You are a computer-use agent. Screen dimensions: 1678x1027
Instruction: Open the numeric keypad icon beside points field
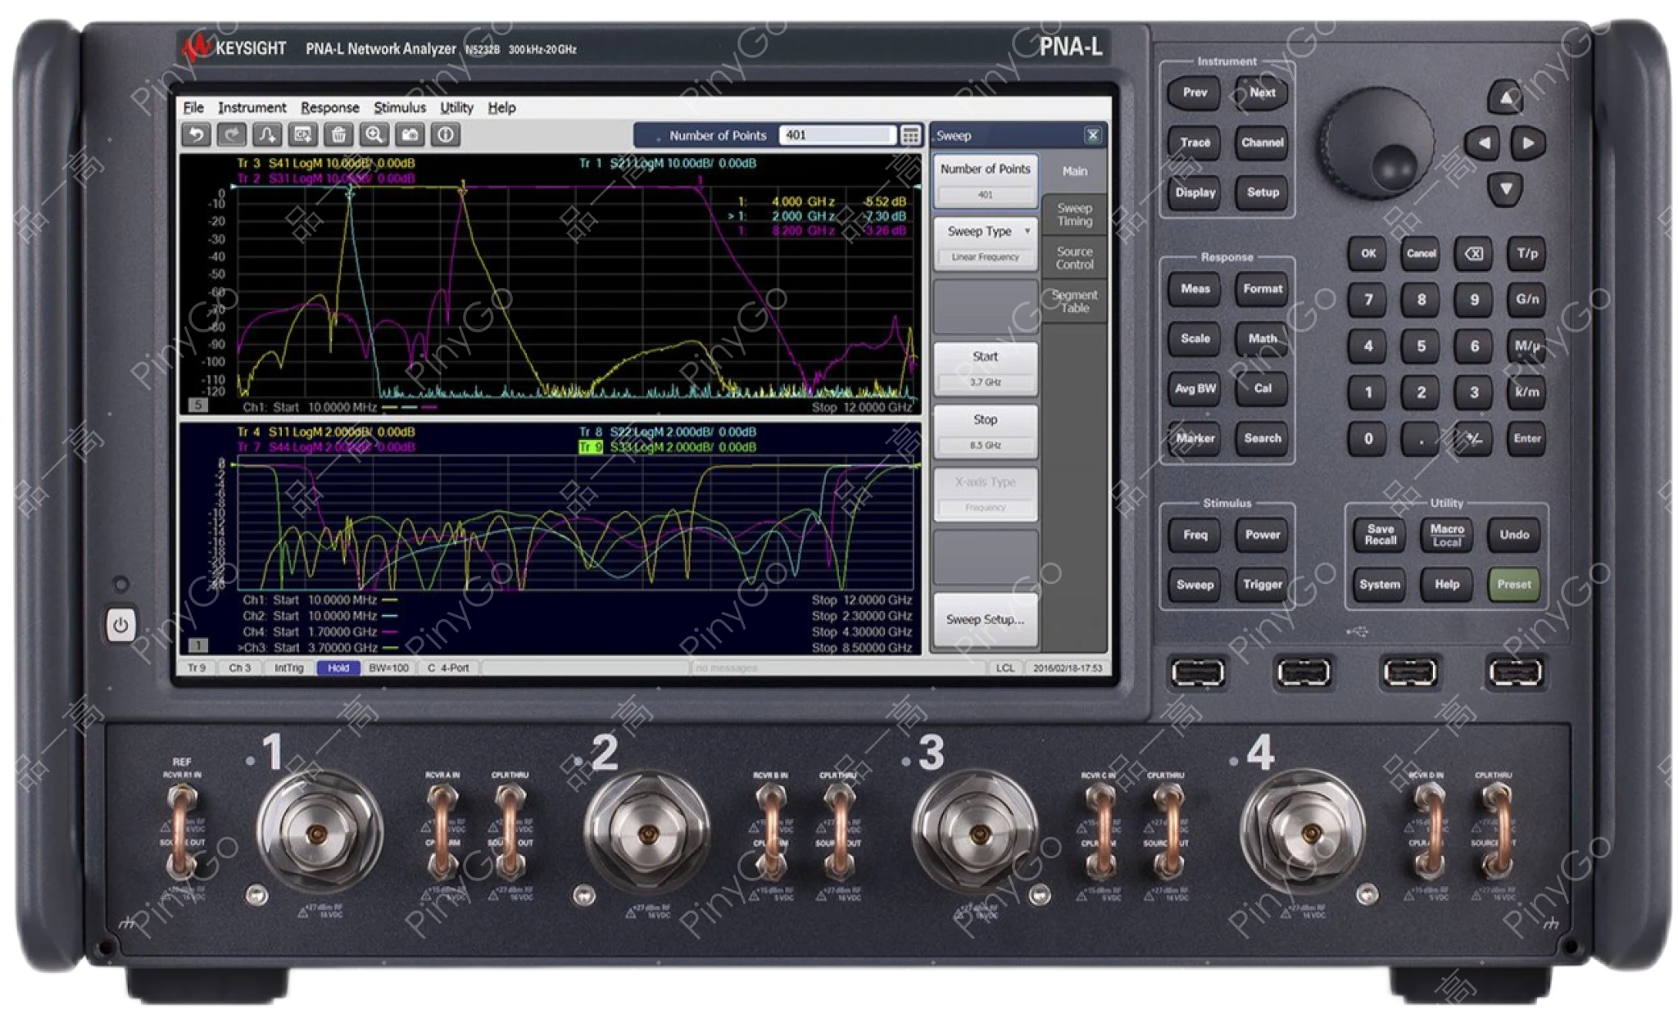click(x=910, y=136)
